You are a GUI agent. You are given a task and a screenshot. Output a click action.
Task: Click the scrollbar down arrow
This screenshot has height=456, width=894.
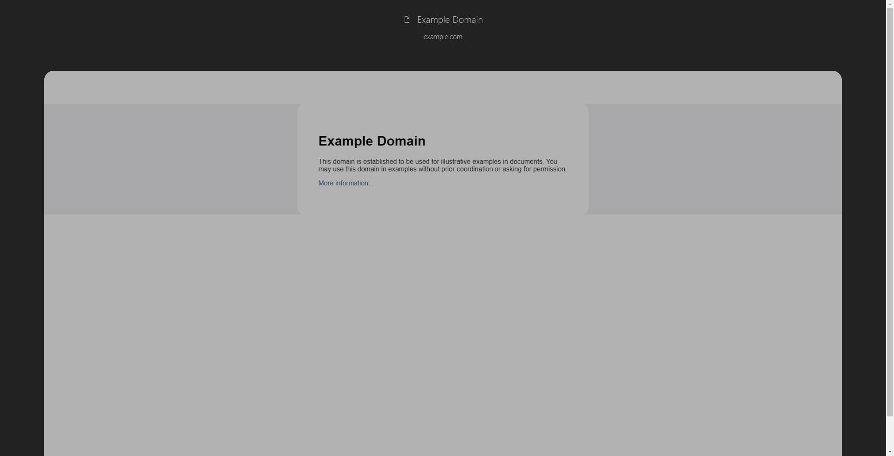pyautogui.click(x=890, y=452)
